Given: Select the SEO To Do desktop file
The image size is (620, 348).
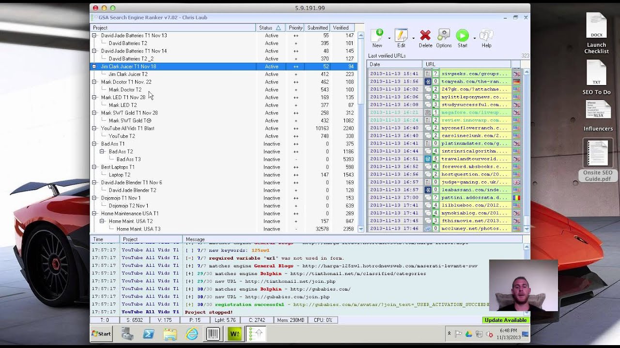Looking at the screenshot, I should (597, 77).
